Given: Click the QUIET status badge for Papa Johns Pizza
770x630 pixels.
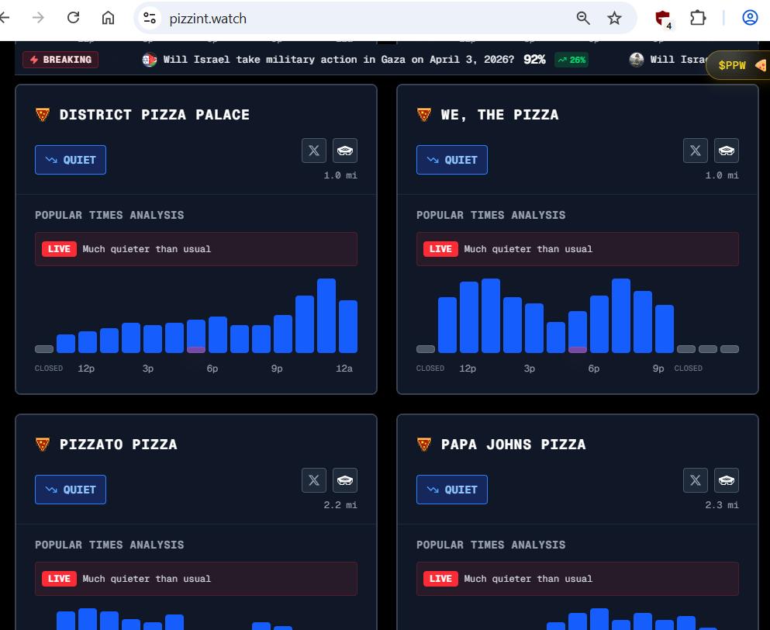Looking at the screenshot, I should (x=452, y=490).
